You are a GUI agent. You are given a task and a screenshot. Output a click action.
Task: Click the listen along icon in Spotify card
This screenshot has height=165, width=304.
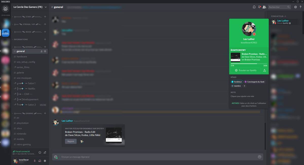[x=265, y=71]
